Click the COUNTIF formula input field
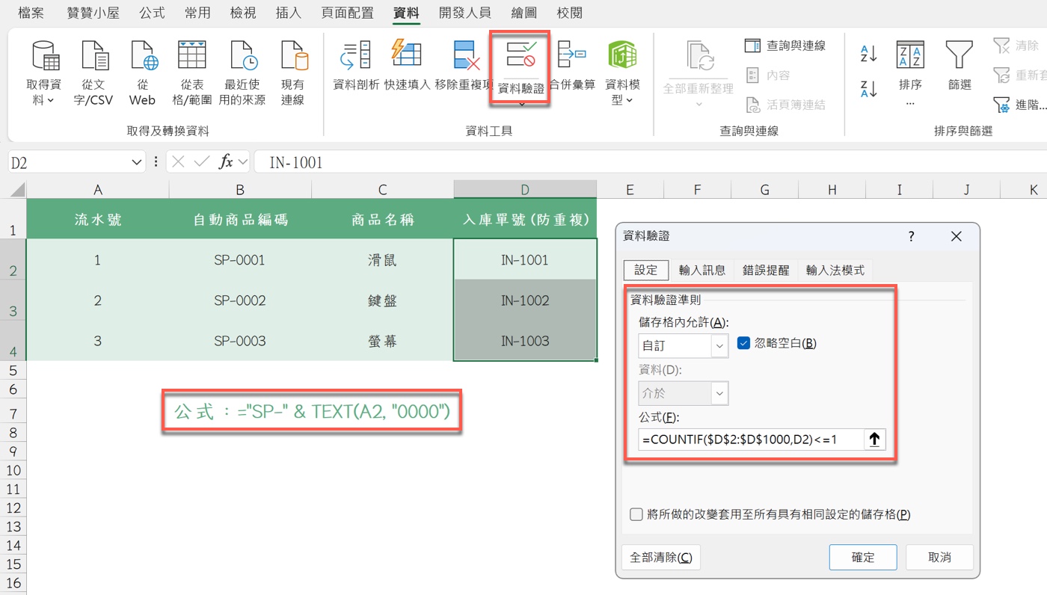This screenshot has height=595, width=1047. [748, 439]
